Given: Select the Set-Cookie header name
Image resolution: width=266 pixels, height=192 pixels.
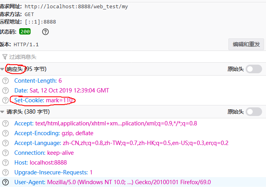Looking at the screenshot, I should pos(29,100).
